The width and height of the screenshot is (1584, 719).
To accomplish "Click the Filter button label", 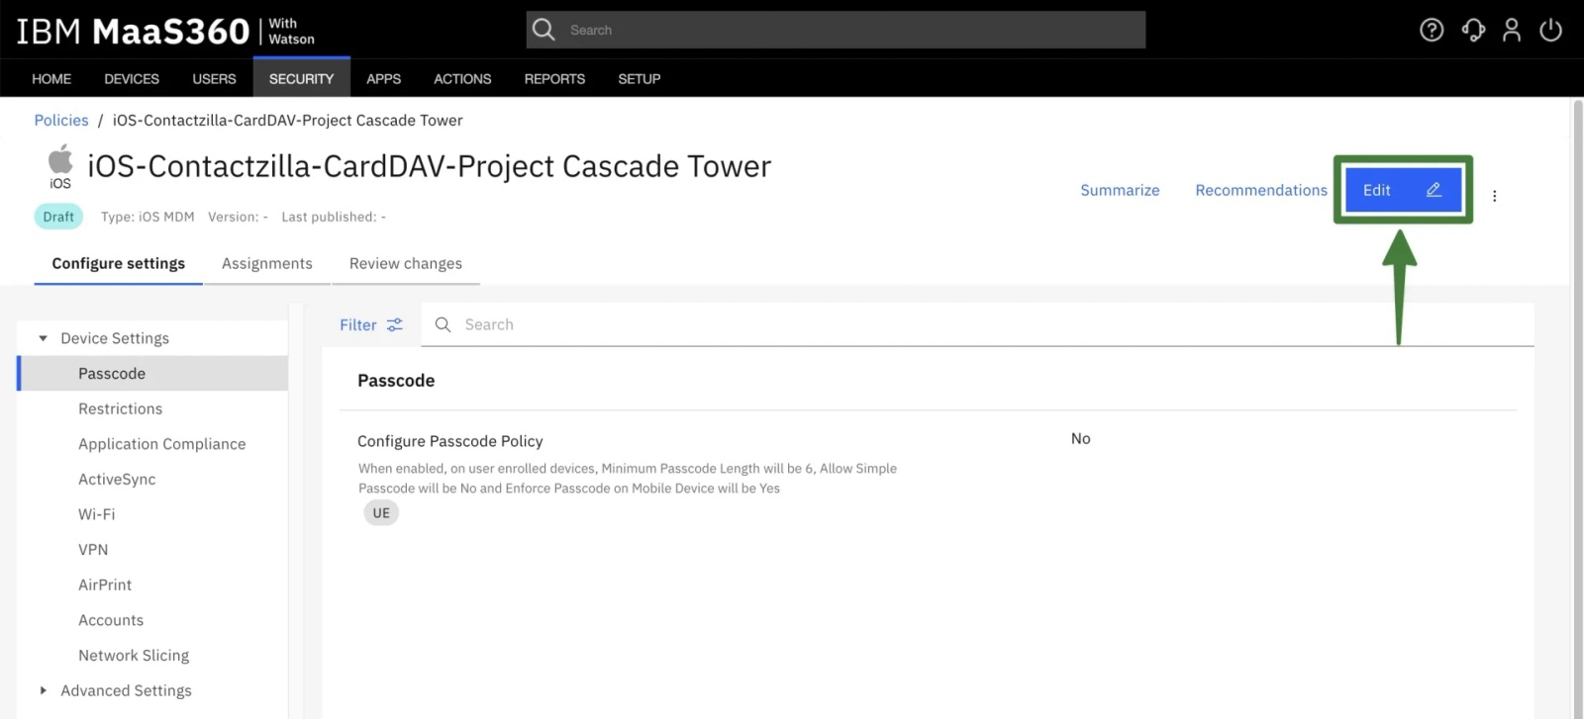I will [x=357, y=324].
